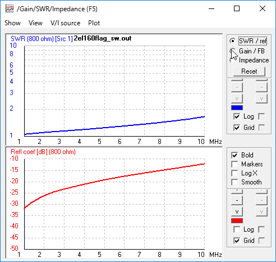Click the lower plot's left v button

point(237,211)
